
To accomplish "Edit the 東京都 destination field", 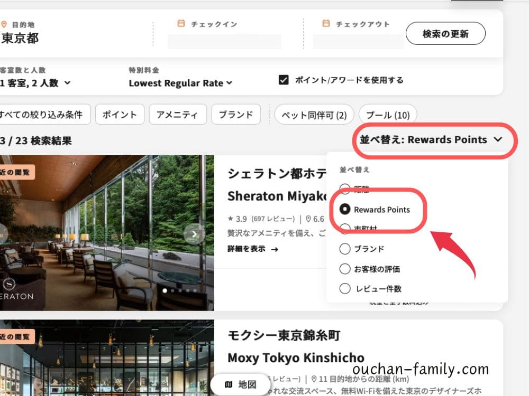I will (x=20, y=38).
